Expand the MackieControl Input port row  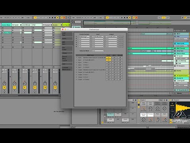pos(76,58)
